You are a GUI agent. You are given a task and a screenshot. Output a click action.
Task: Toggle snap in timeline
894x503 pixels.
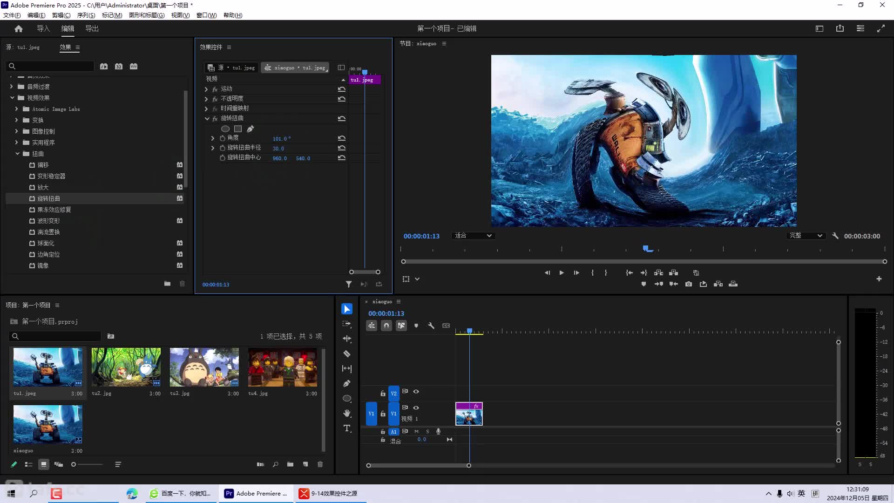(x=386, y=326)
